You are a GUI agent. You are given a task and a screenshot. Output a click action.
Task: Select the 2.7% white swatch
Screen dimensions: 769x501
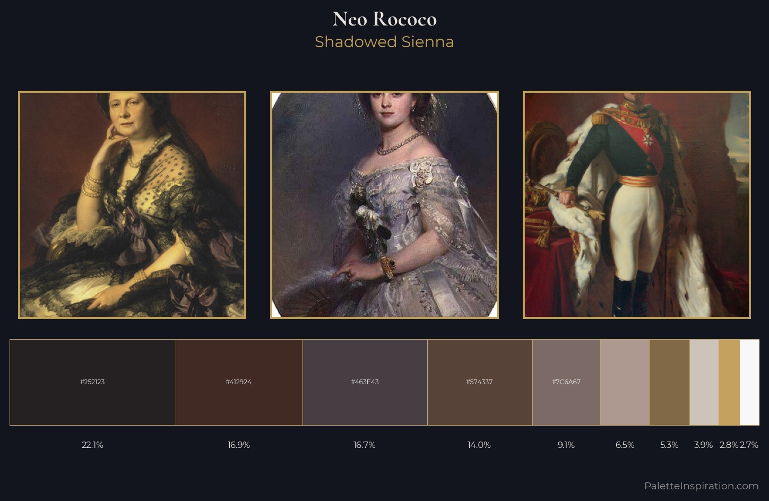pyautogui.click(x=749, y=382)
